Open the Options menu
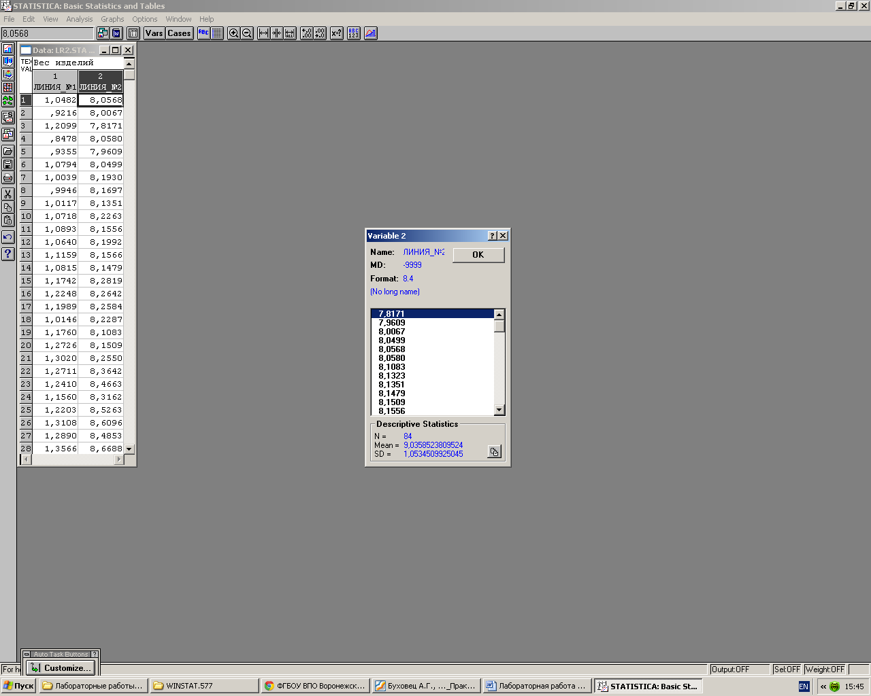The width and height of the screenshot is (871, 696). point(145,19)
